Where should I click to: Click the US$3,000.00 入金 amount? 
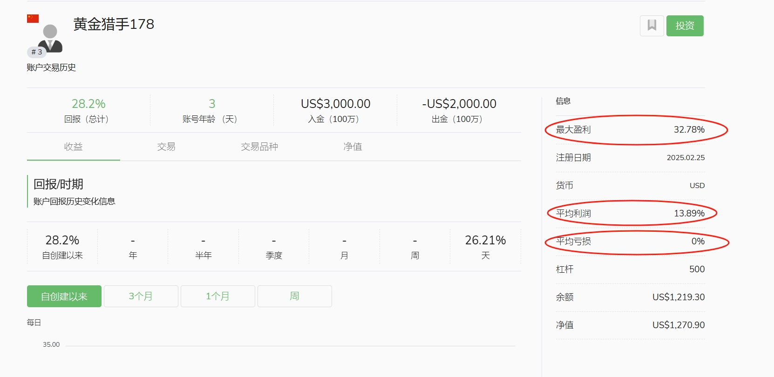335,104
